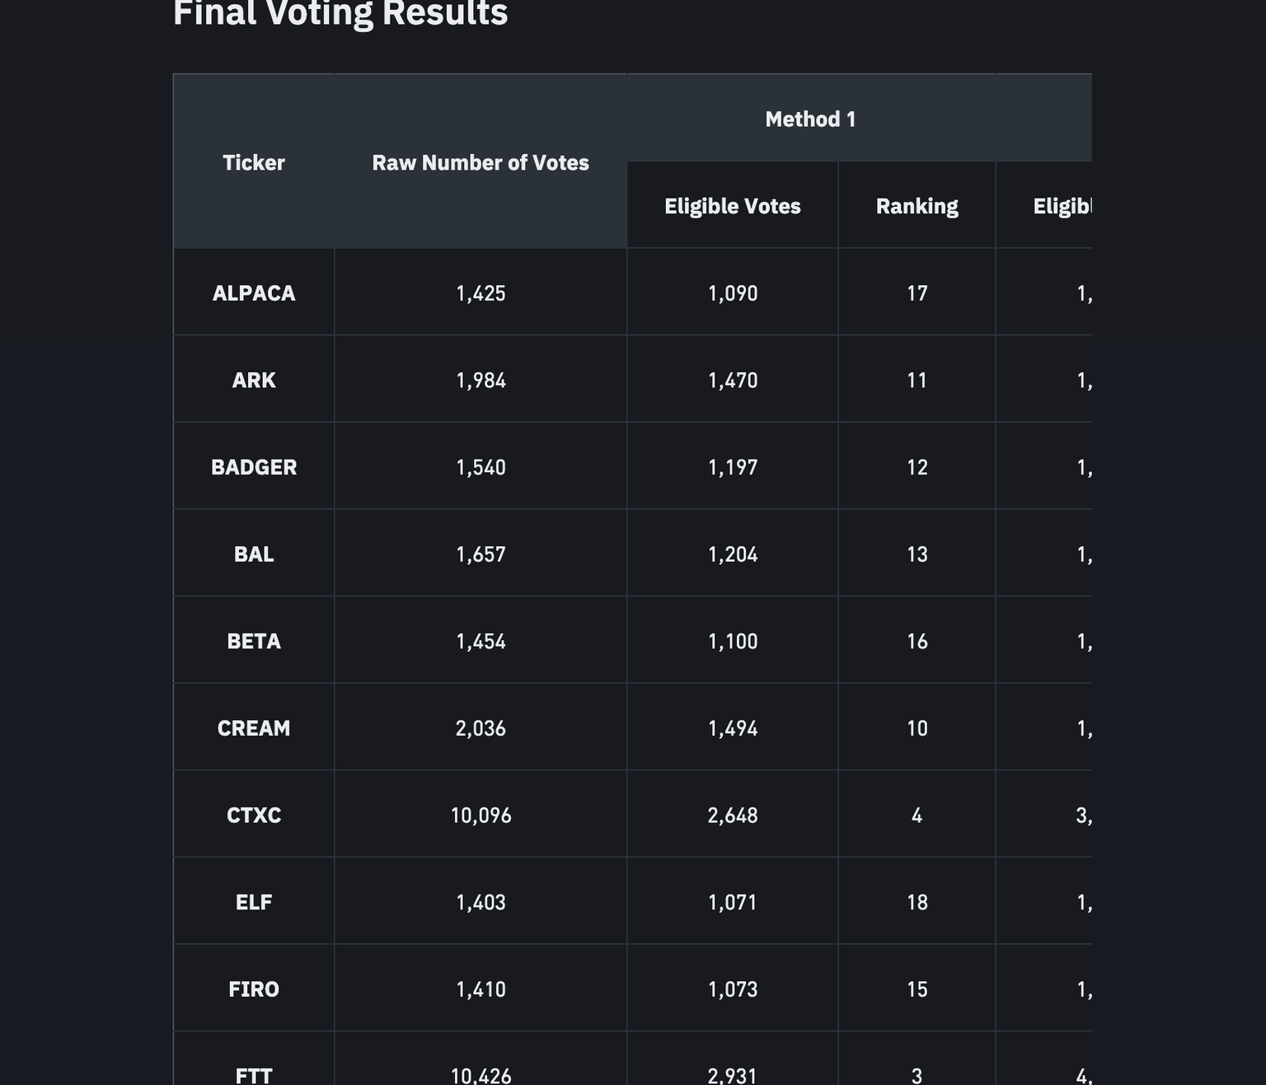Click the Final Voting Results heading
Screen dimensions: 1266x1085
(340, 13)
